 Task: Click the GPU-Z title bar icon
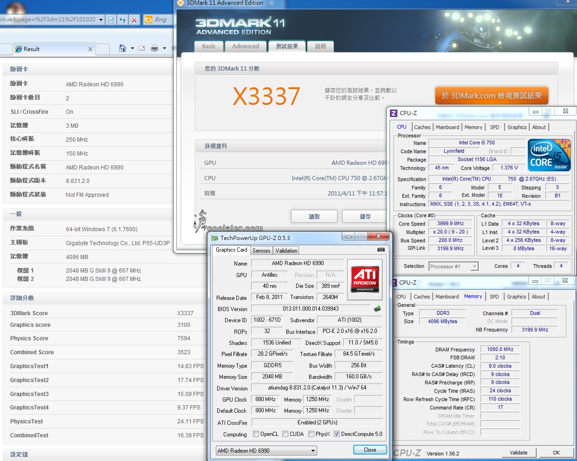(214, 238)
